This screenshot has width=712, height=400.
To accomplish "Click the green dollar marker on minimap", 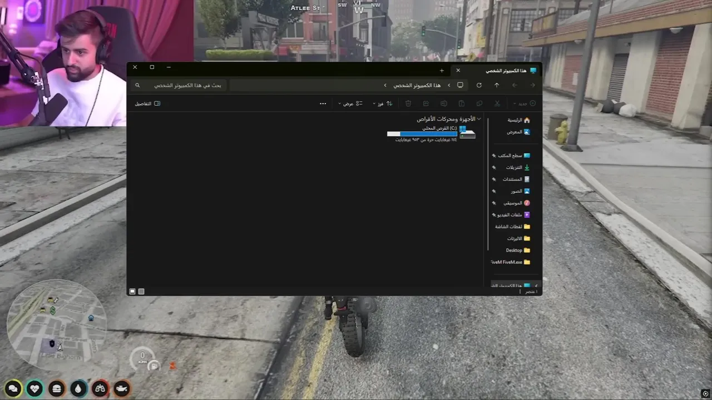I will click(x=53, y=311).
